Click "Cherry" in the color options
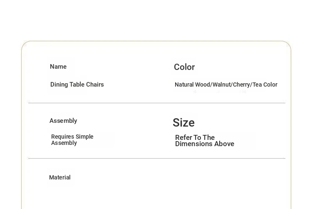 pyautogui.click(x=241, y=85)
